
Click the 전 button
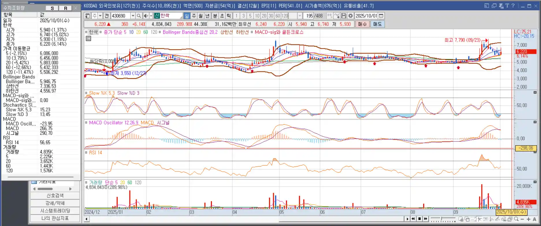point(107,16)
